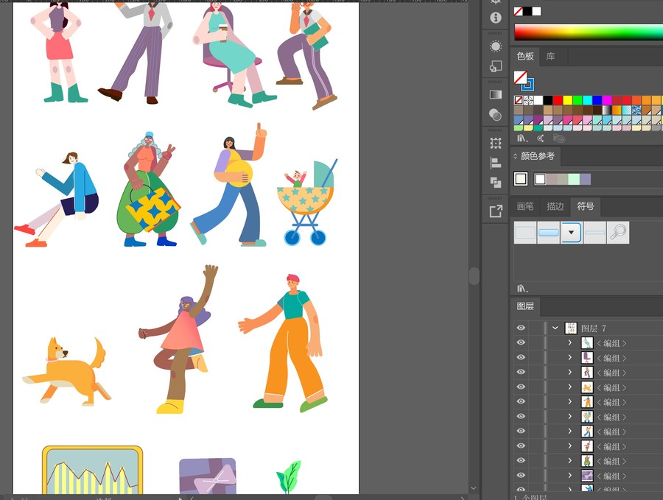Screen dimensions: 663x500
Task: Open the 图层 panel tab
Action: point(525,306)
